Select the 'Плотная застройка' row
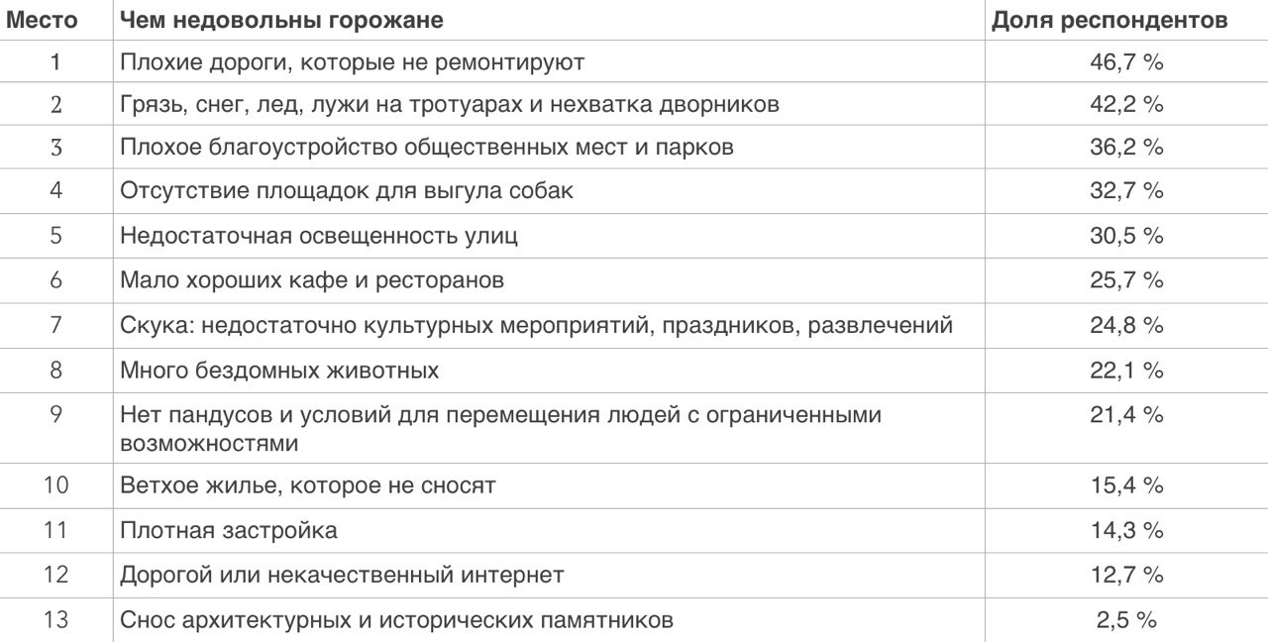The width and height of the screenshot is (1268, 642). tap(228, 530)
